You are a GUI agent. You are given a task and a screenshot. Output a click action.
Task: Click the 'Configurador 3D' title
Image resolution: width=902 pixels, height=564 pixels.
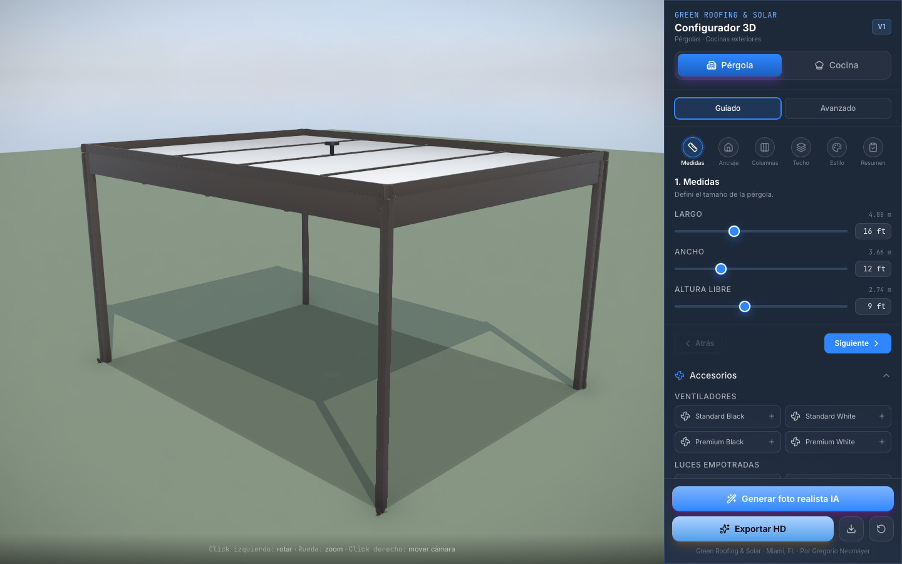[x=715, y=28]
